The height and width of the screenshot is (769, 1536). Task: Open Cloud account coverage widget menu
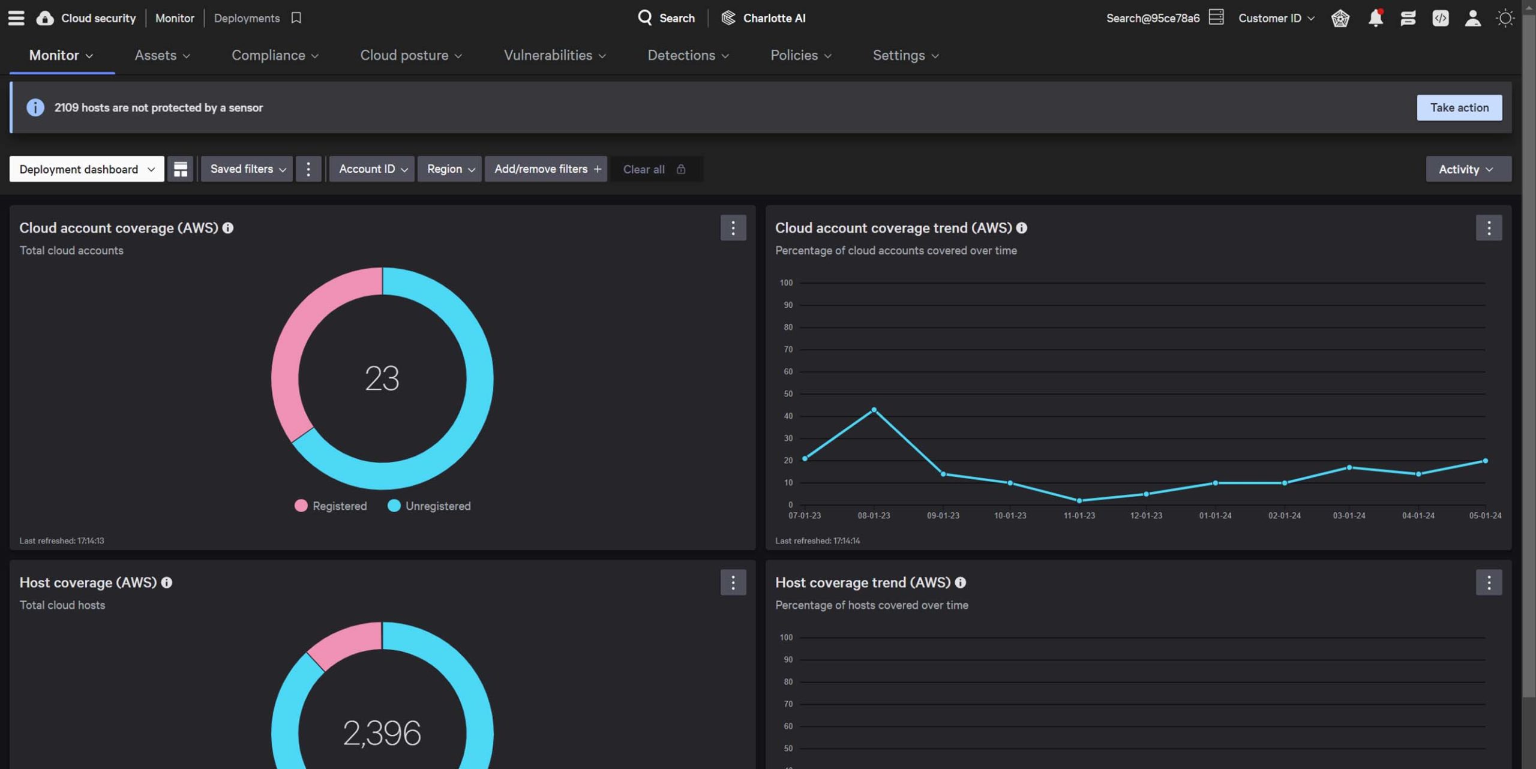tap(733, 228)
